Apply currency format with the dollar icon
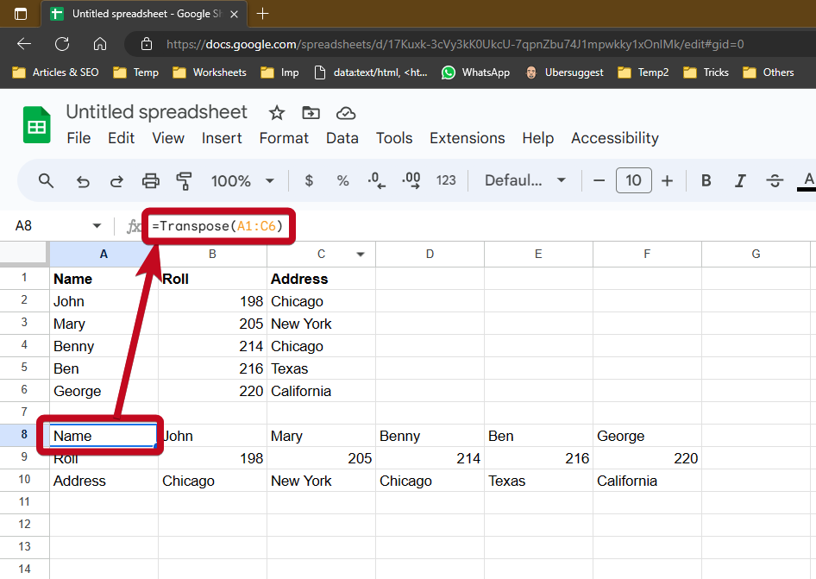Viewport: 816px width, 579px height. pyautogui.click(x=308, y=181)
